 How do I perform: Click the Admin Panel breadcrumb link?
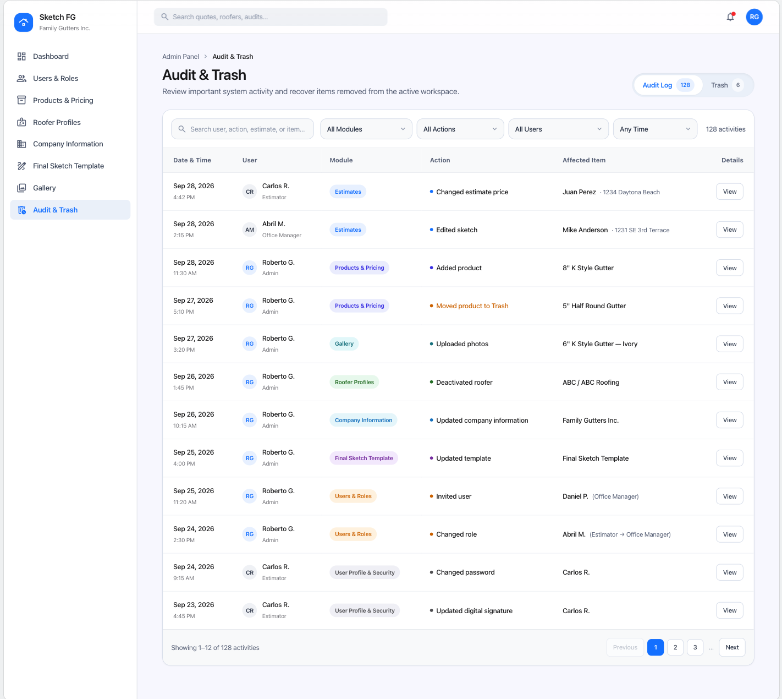tap(180, 57)
